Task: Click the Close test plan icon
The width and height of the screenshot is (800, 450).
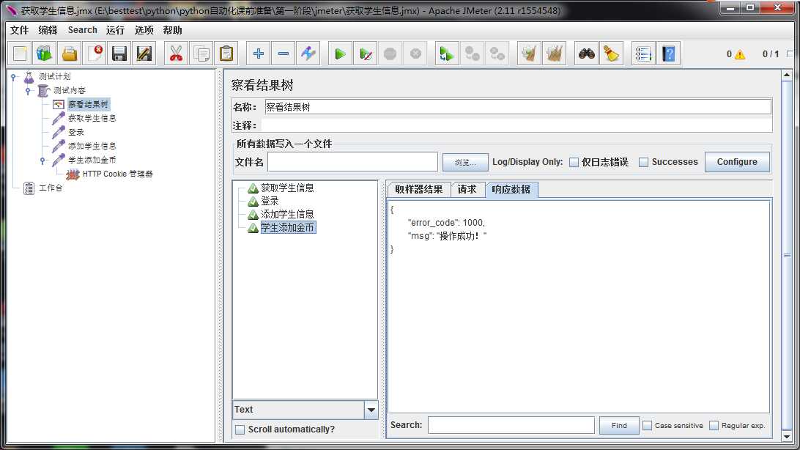Action: click(x=95, y=54)
